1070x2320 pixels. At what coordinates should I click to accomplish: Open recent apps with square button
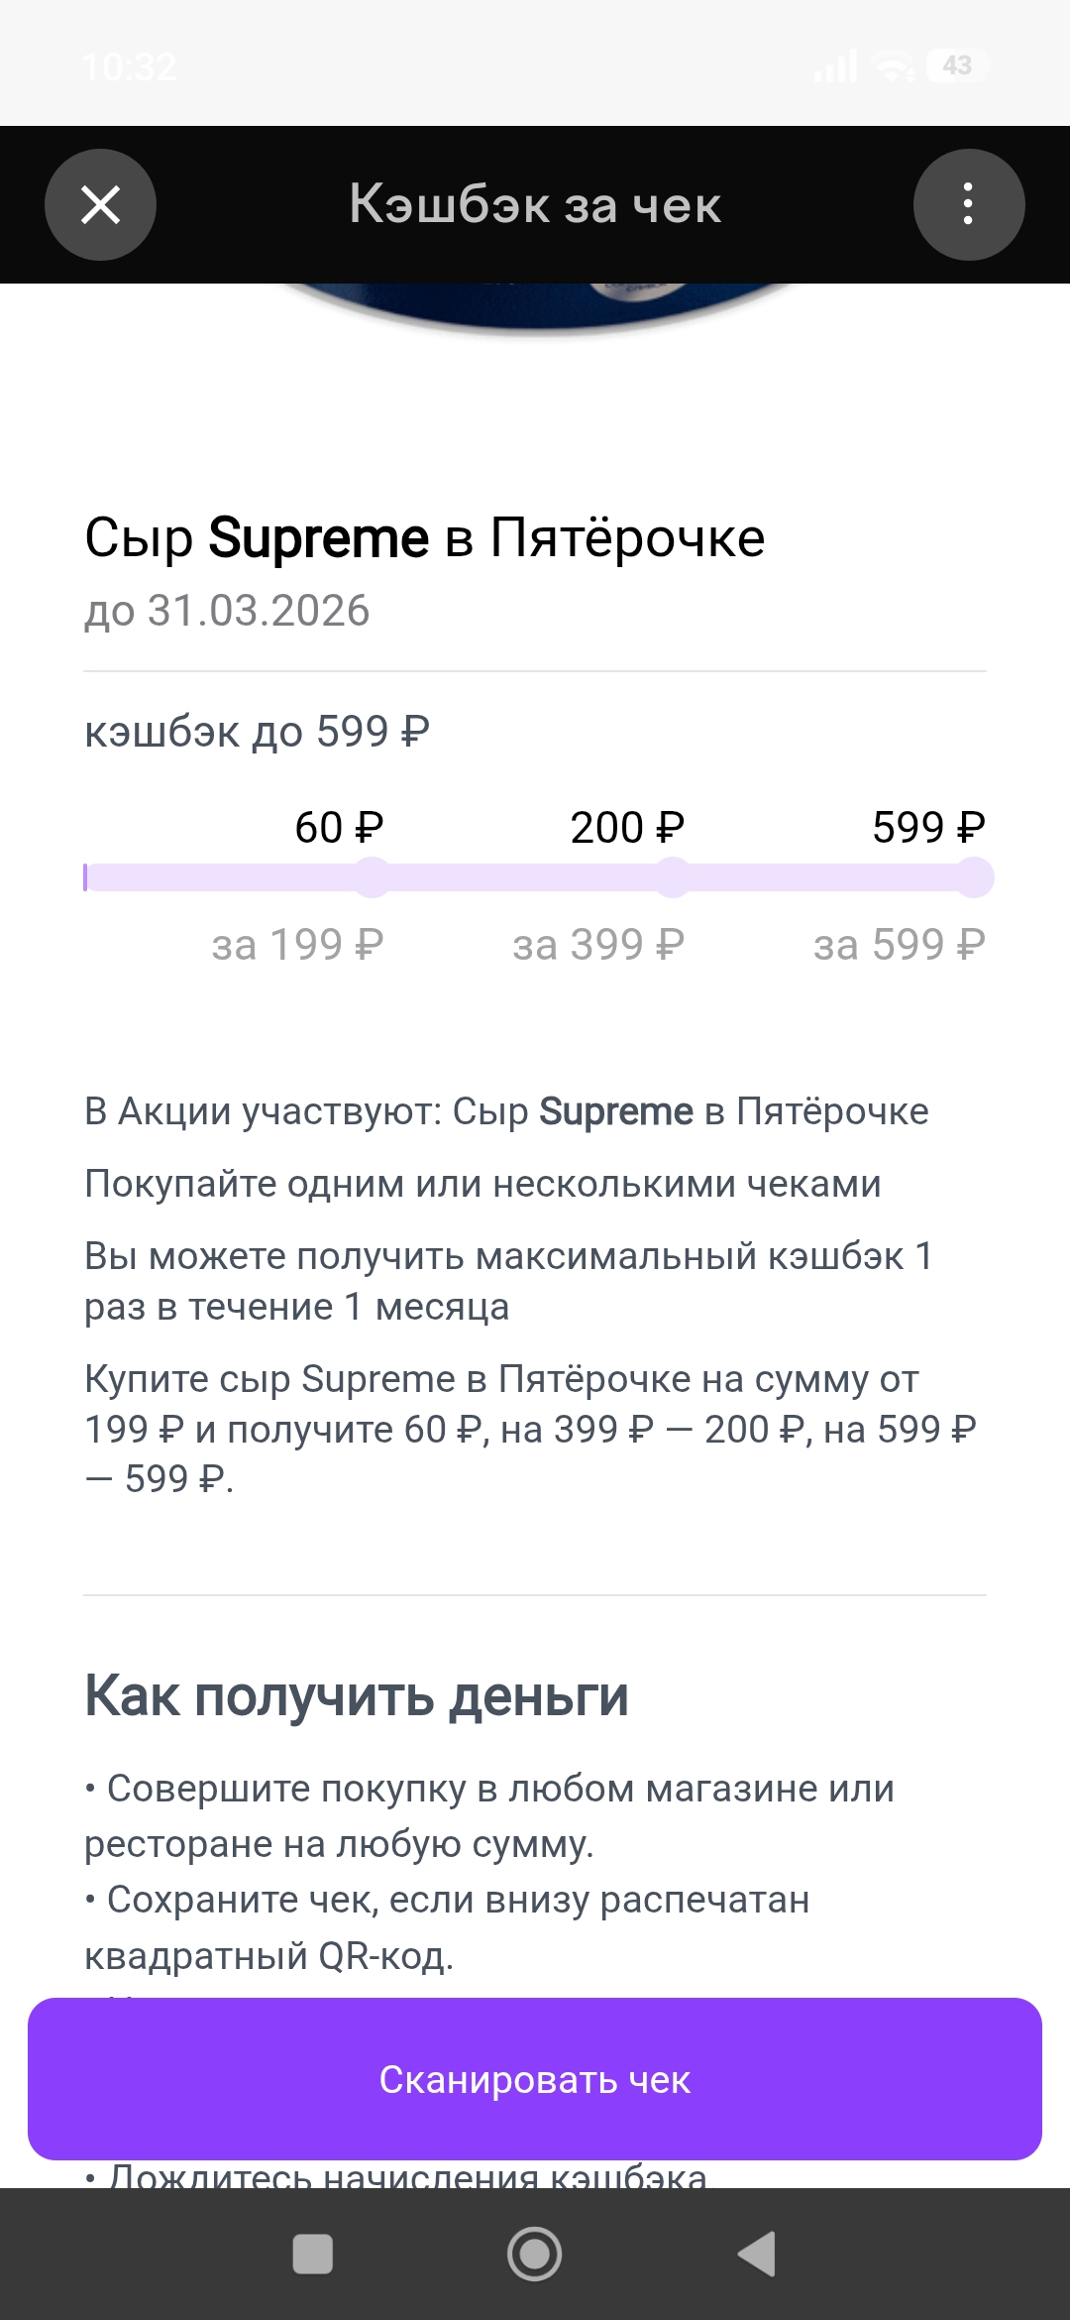313,2254
